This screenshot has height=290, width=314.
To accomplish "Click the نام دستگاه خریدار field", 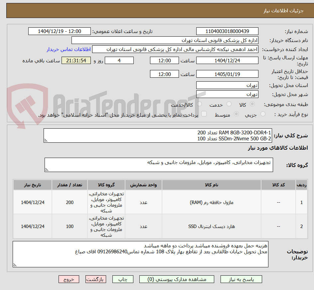I will (x=165, y=40).
